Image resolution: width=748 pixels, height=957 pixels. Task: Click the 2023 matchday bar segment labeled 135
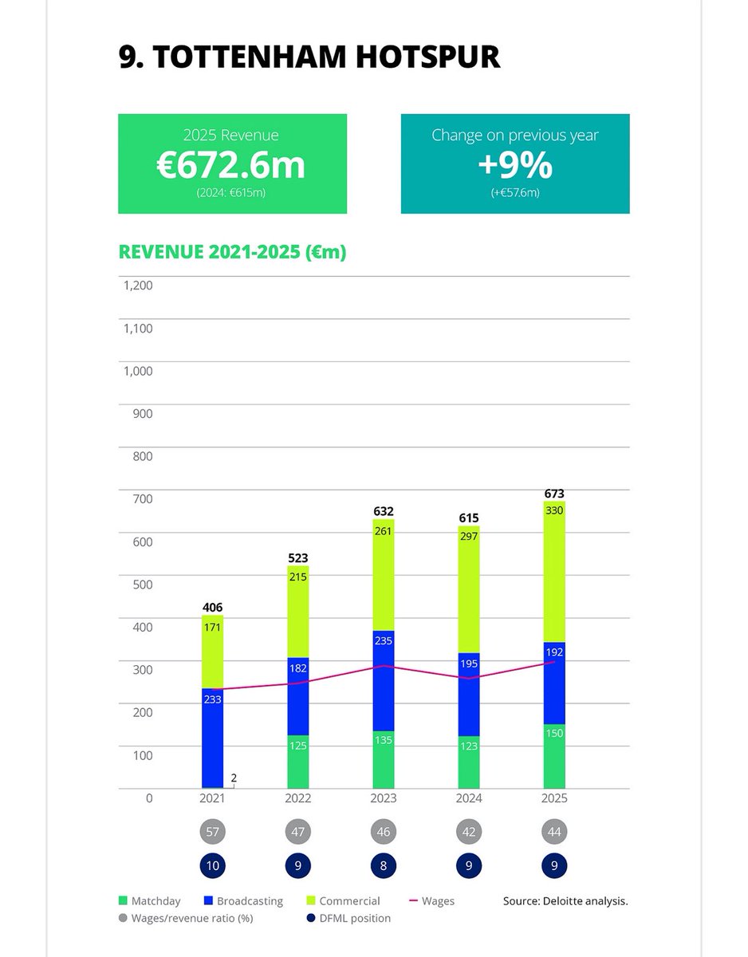click(384, 760)
